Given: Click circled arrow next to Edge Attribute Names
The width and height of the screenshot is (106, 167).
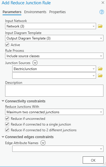Looking at the screenshot, I should click(x=43, y=143).
